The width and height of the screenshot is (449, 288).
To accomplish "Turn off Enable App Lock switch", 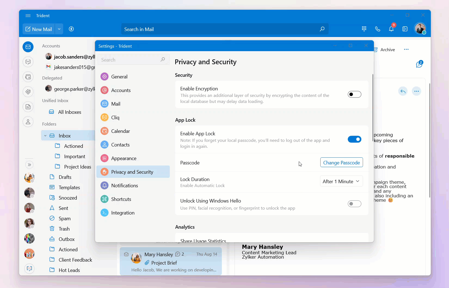I will (x=355, y=139).
